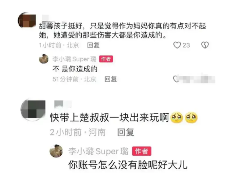Open 李小璐Super璐 username in first reply
Image resolution: width=227 pixels, height=173 pixels.
(x=74, y=59)
